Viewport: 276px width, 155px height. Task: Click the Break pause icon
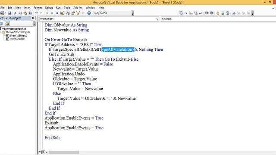[x=52, y=13]
